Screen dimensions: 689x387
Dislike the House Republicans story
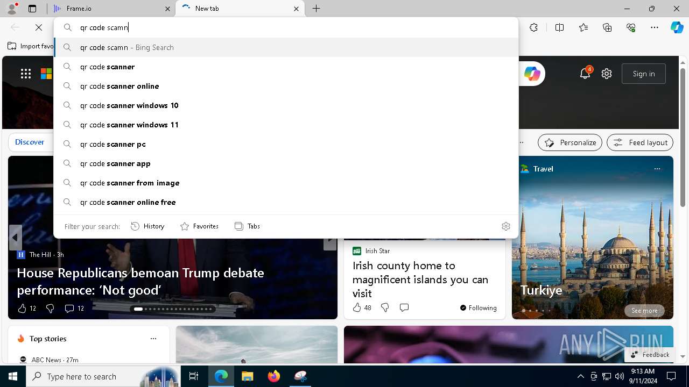point(50,308)
